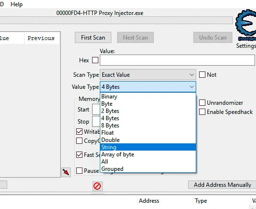The height and width of the screenshot is (209, 256).
Task: Click the Address column header
Action: 165,201
